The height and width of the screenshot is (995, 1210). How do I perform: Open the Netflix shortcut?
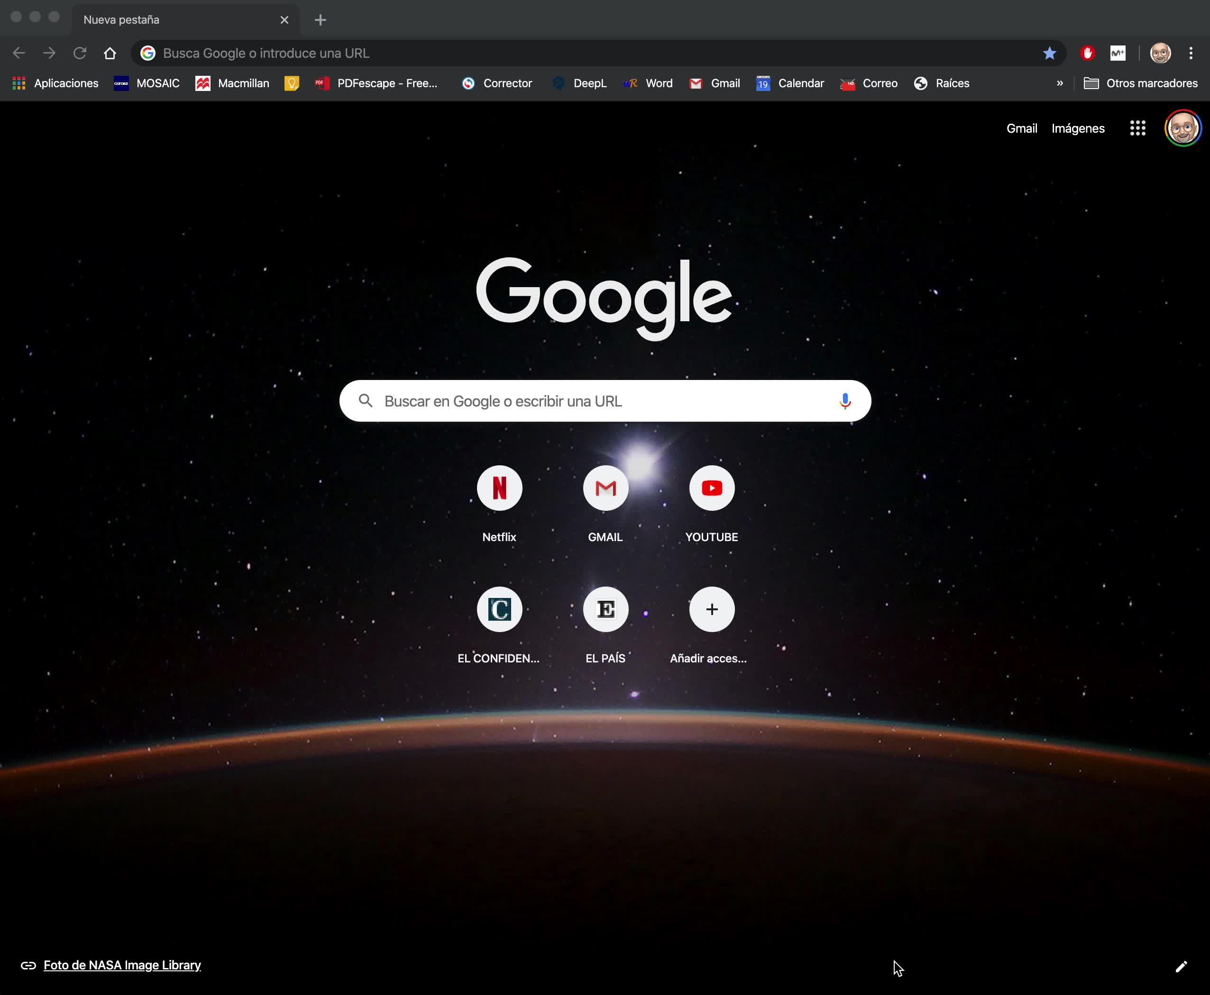pyautogui.click(x=499, y=488)
